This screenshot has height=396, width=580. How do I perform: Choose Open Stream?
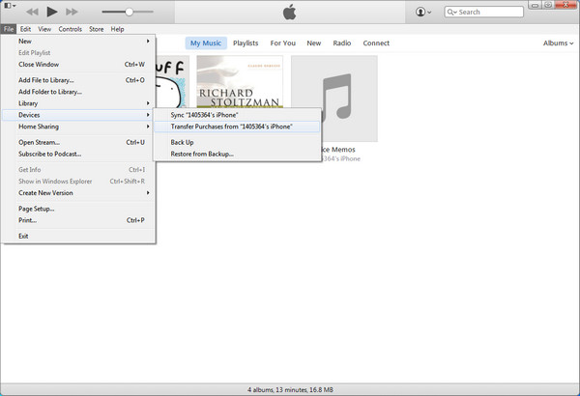click(78, 142)
